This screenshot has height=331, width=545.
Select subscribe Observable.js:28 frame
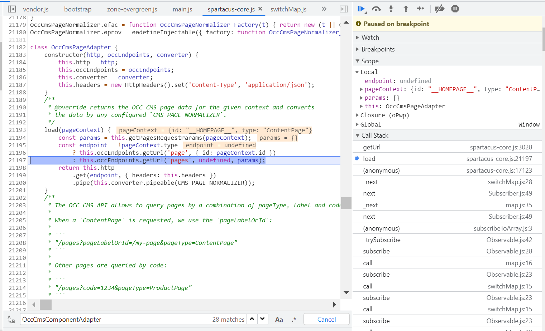click(x=447, y=251)
